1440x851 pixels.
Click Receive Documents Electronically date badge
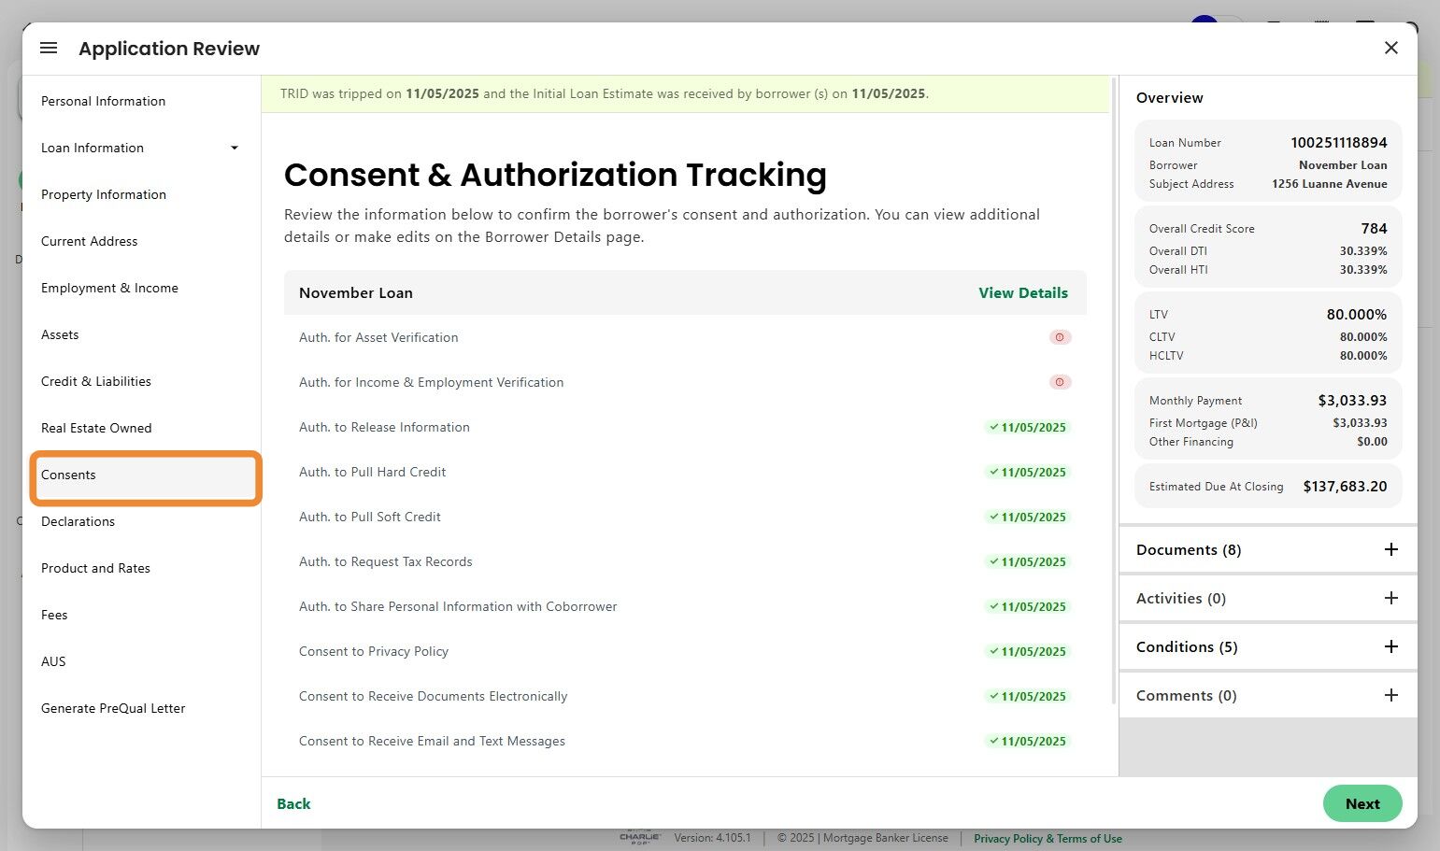coord(1028,697)
